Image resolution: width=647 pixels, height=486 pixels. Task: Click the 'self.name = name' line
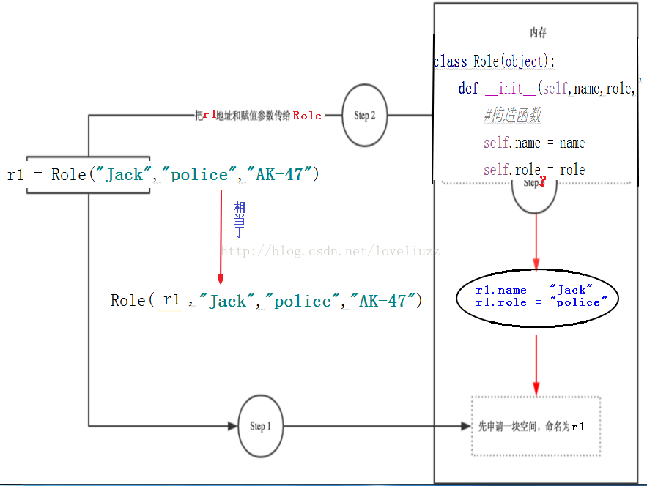534,143
